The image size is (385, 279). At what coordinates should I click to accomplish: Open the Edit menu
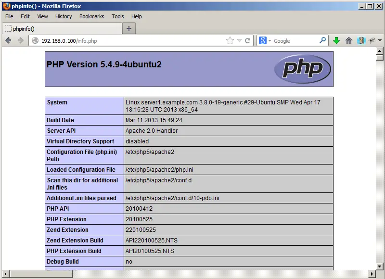pos(25,16)
